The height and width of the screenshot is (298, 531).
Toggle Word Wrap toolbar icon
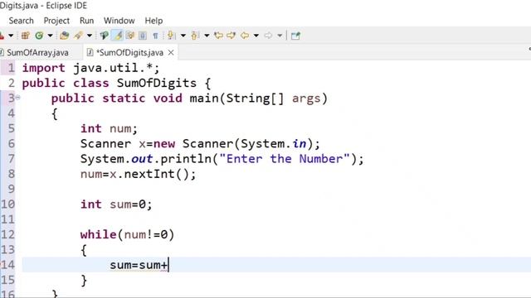(130, 36)
